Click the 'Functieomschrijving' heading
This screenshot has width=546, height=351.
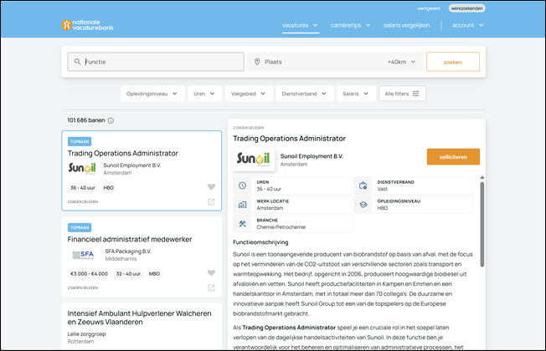click(x=260, y=242)
